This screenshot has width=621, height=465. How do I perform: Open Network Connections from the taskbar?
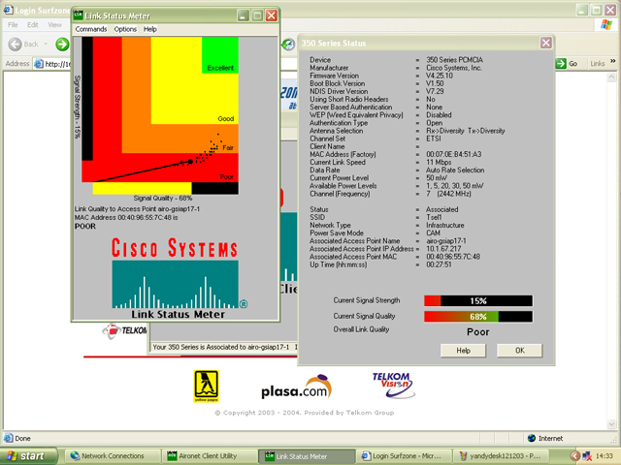pyautogui.click(x=108, y=455)
